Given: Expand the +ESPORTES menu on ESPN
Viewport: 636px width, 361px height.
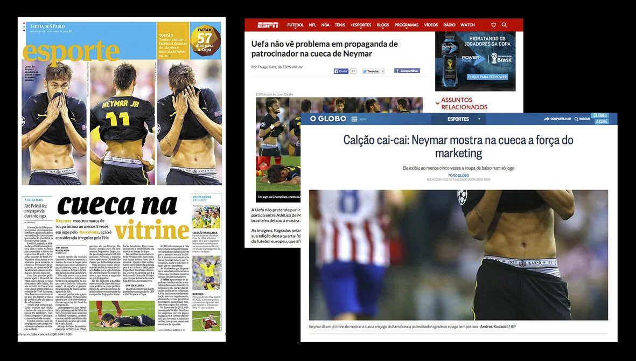Looking at the screenshot, I should click(x=361, y=25).
